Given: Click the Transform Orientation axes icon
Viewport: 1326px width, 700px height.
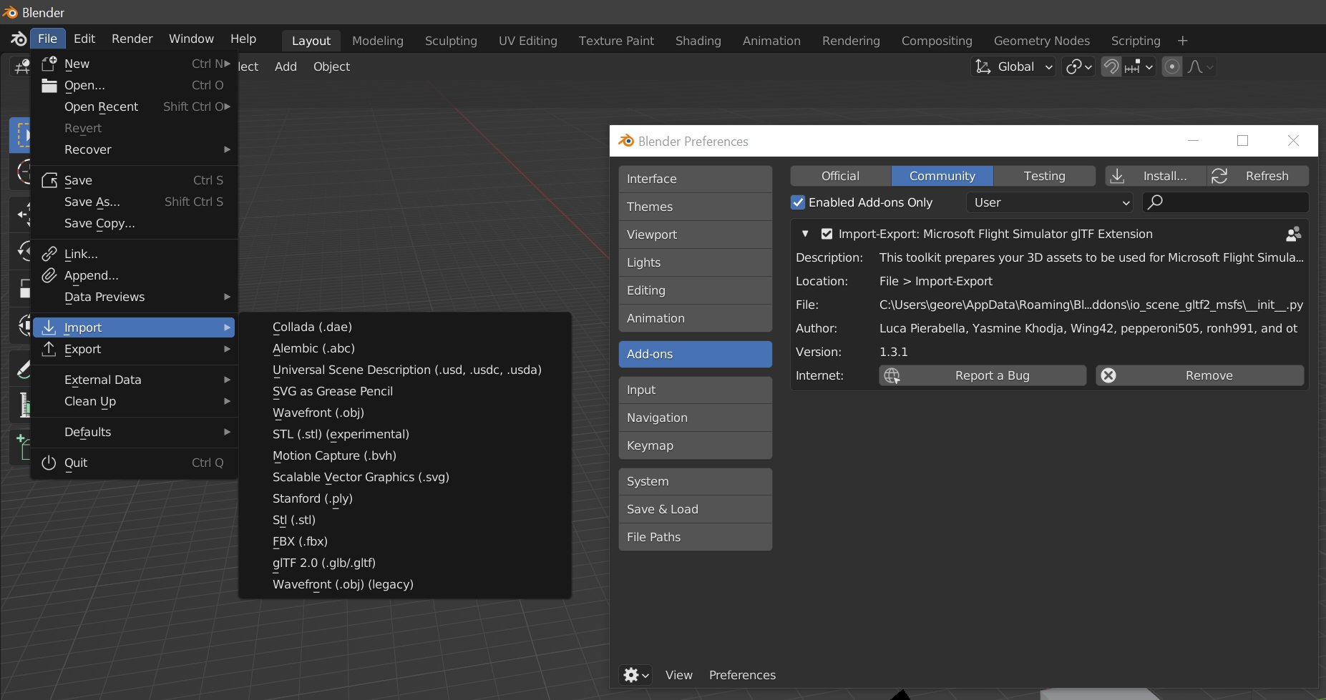Looking at the screenshot, I should 983,66.
